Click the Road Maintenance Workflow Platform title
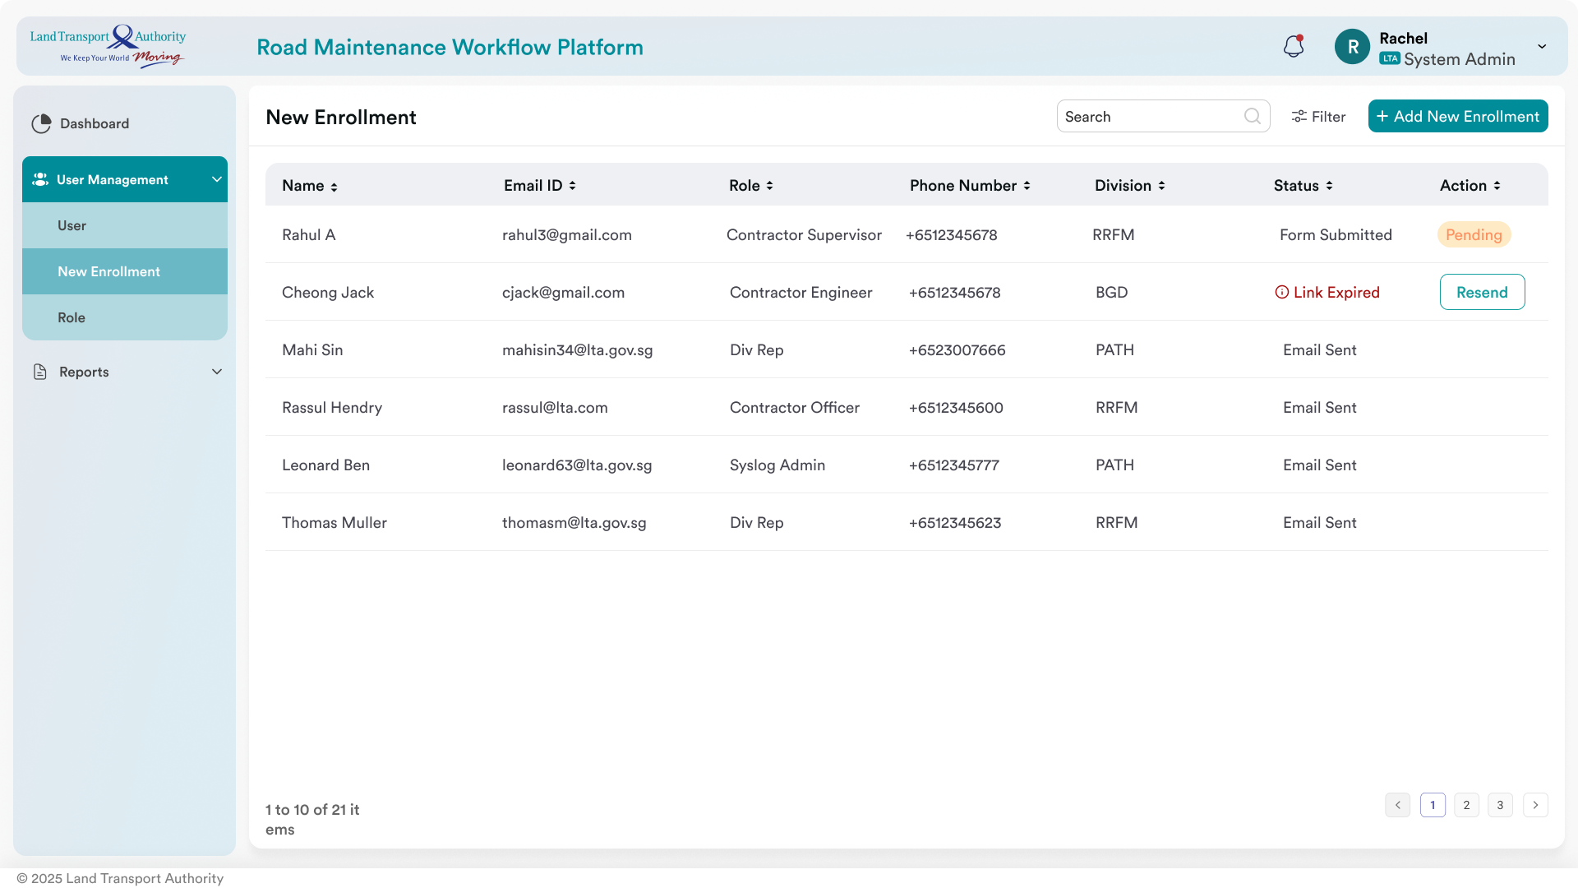Image resolution: width=1578 pixels, height=888 pixels. click(450, 47)
